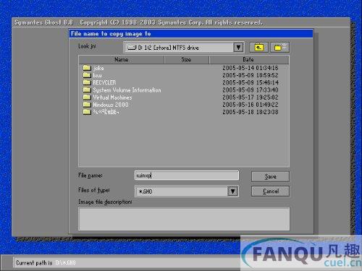
Task: Select folder icon dated 2005-05-18 18:23:38
Action: click(87, 112)
